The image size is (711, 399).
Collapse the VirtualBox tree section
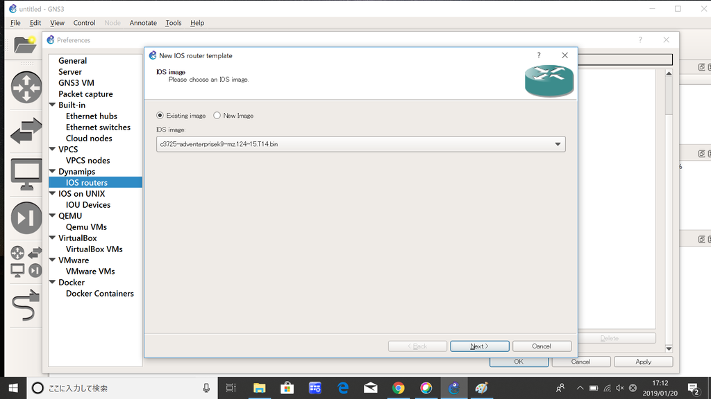53,238
